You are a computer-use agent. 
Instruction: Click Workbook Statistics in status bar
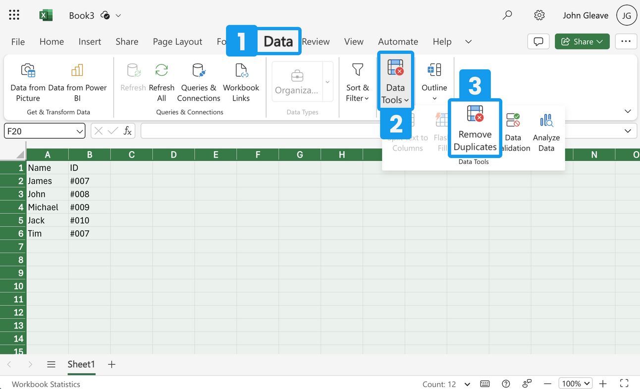coord(46,384)
